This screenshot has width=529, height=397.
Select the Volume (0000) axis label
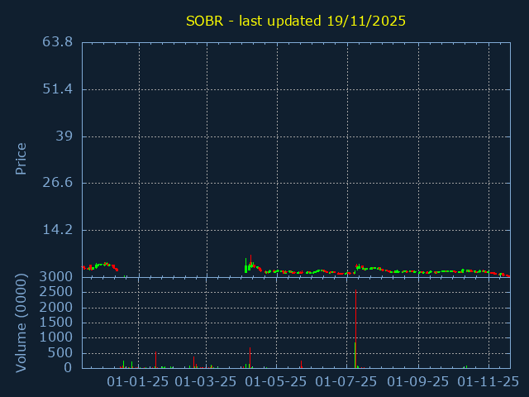tap(21, 323)
